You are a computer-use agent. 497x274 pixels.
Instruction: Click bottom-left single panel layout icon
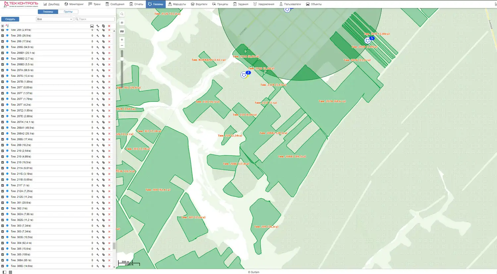[x=5, y=272]
